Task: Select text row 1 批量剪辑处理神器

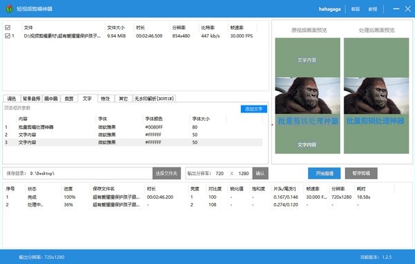Action: pos(133,127)
